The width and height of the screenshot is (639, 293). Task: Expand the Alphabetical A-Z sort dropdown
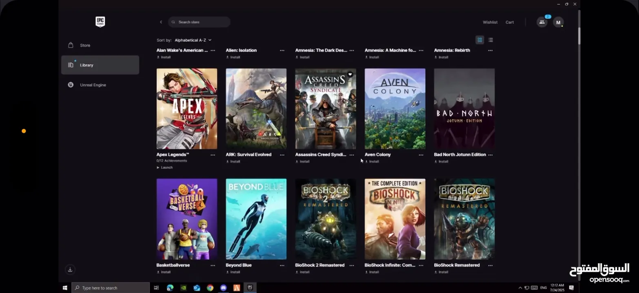point(193,40)
